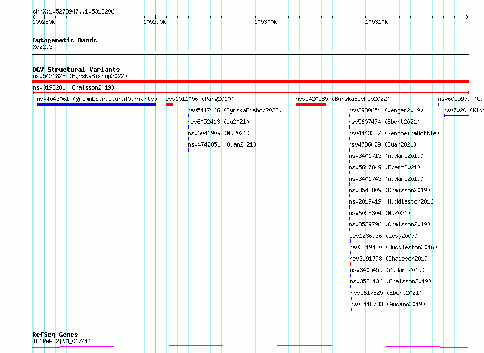Open nsv3405459 (Audano2019) label
The width and height of the screenshot is (484, 353).
[x=387, y=270]
